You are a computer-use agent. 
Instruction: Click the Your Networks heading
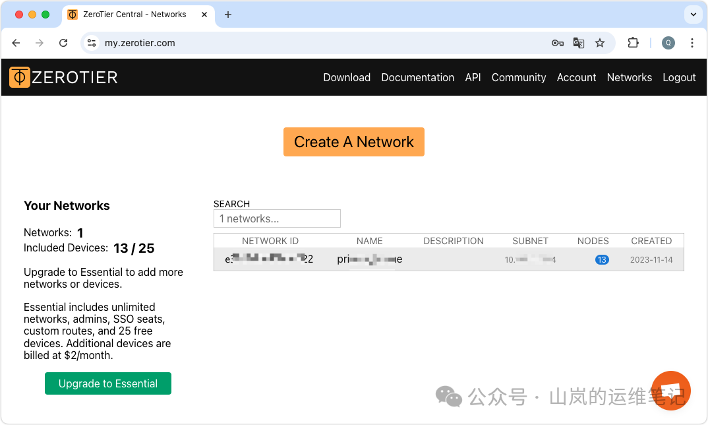[67, 206]
